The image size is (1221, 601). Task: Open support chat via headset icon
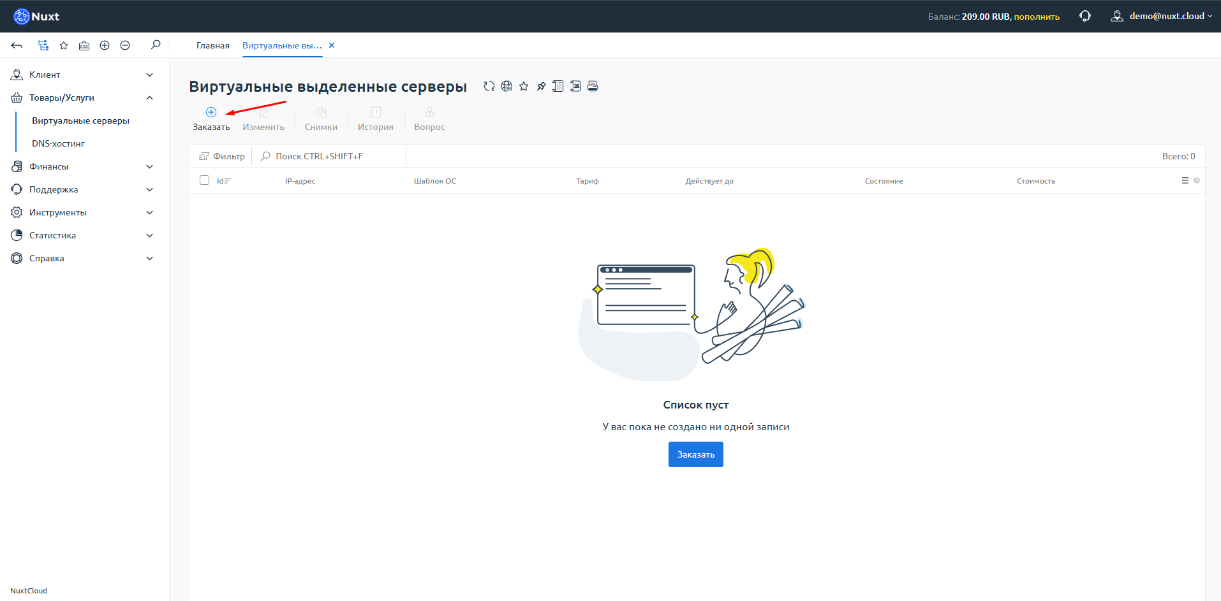pos(1084,15)
